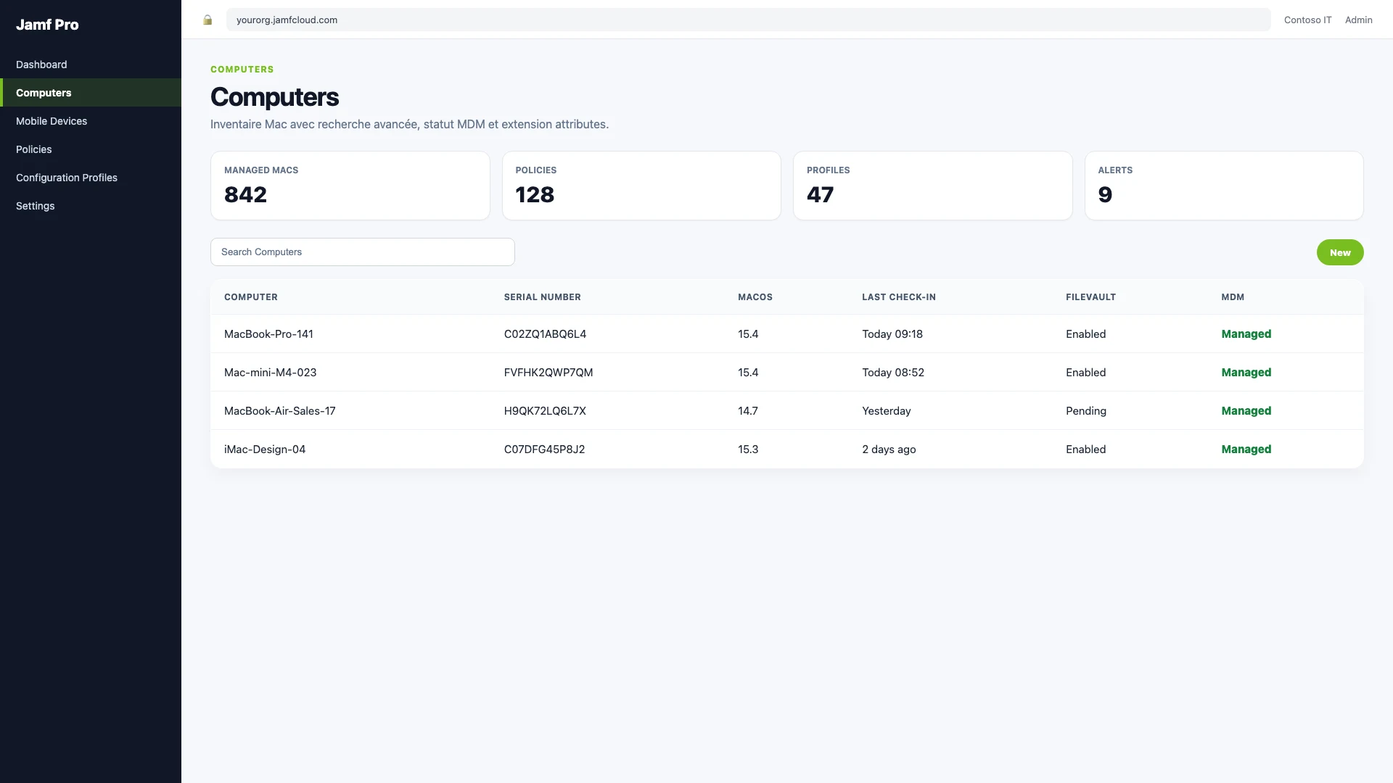The height and width of the screenshot is (783, 1393).
Task: Open the Managed Macs 842 card
Action: tap(350, 186)
